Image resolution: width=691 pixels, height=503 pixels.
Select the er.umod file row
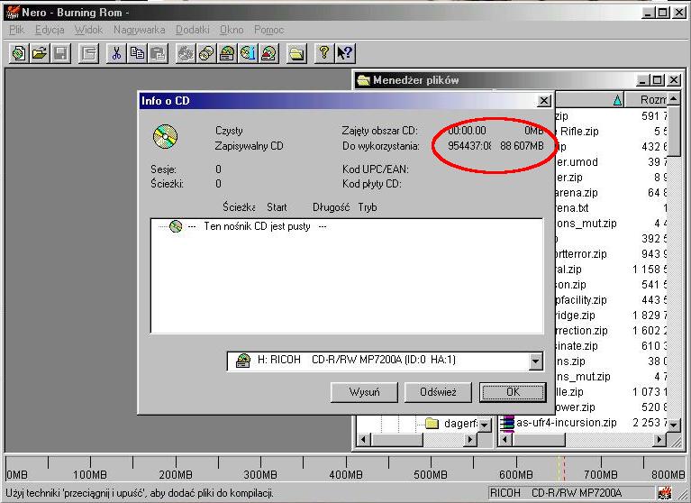click(x=577, y=161)
